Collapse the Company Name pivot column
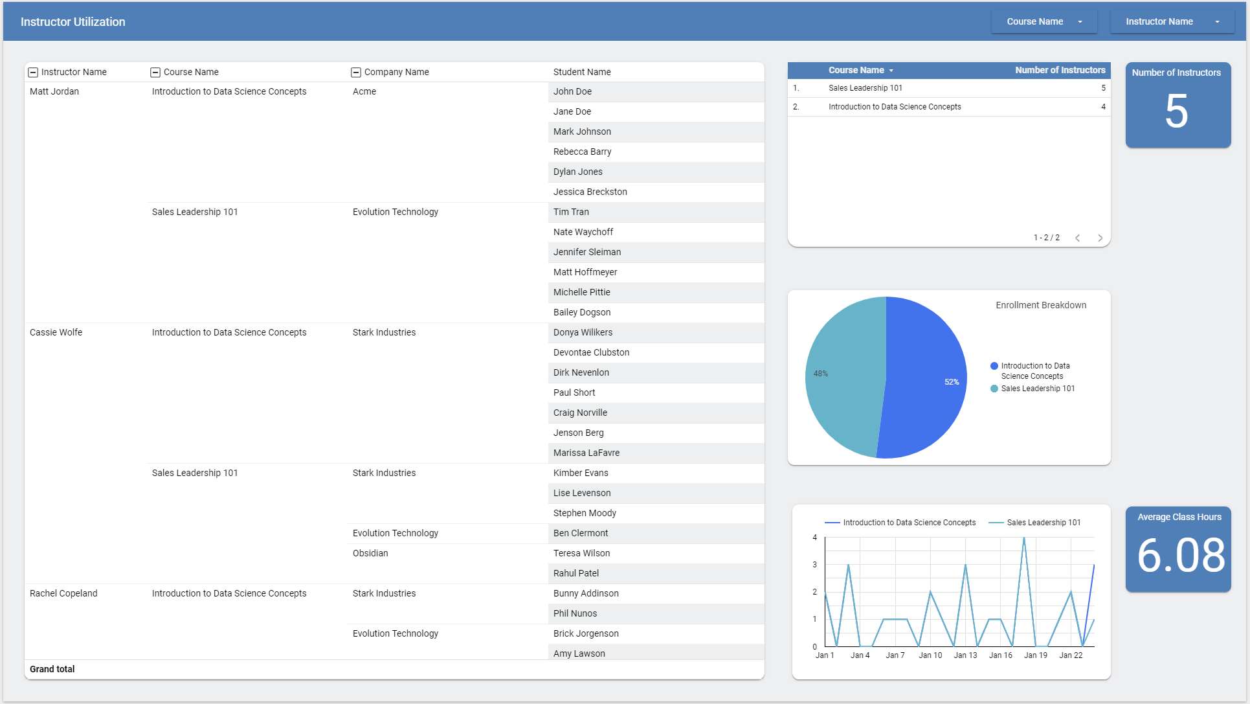This screenshot has height=704, width=1250. [356, 73]
